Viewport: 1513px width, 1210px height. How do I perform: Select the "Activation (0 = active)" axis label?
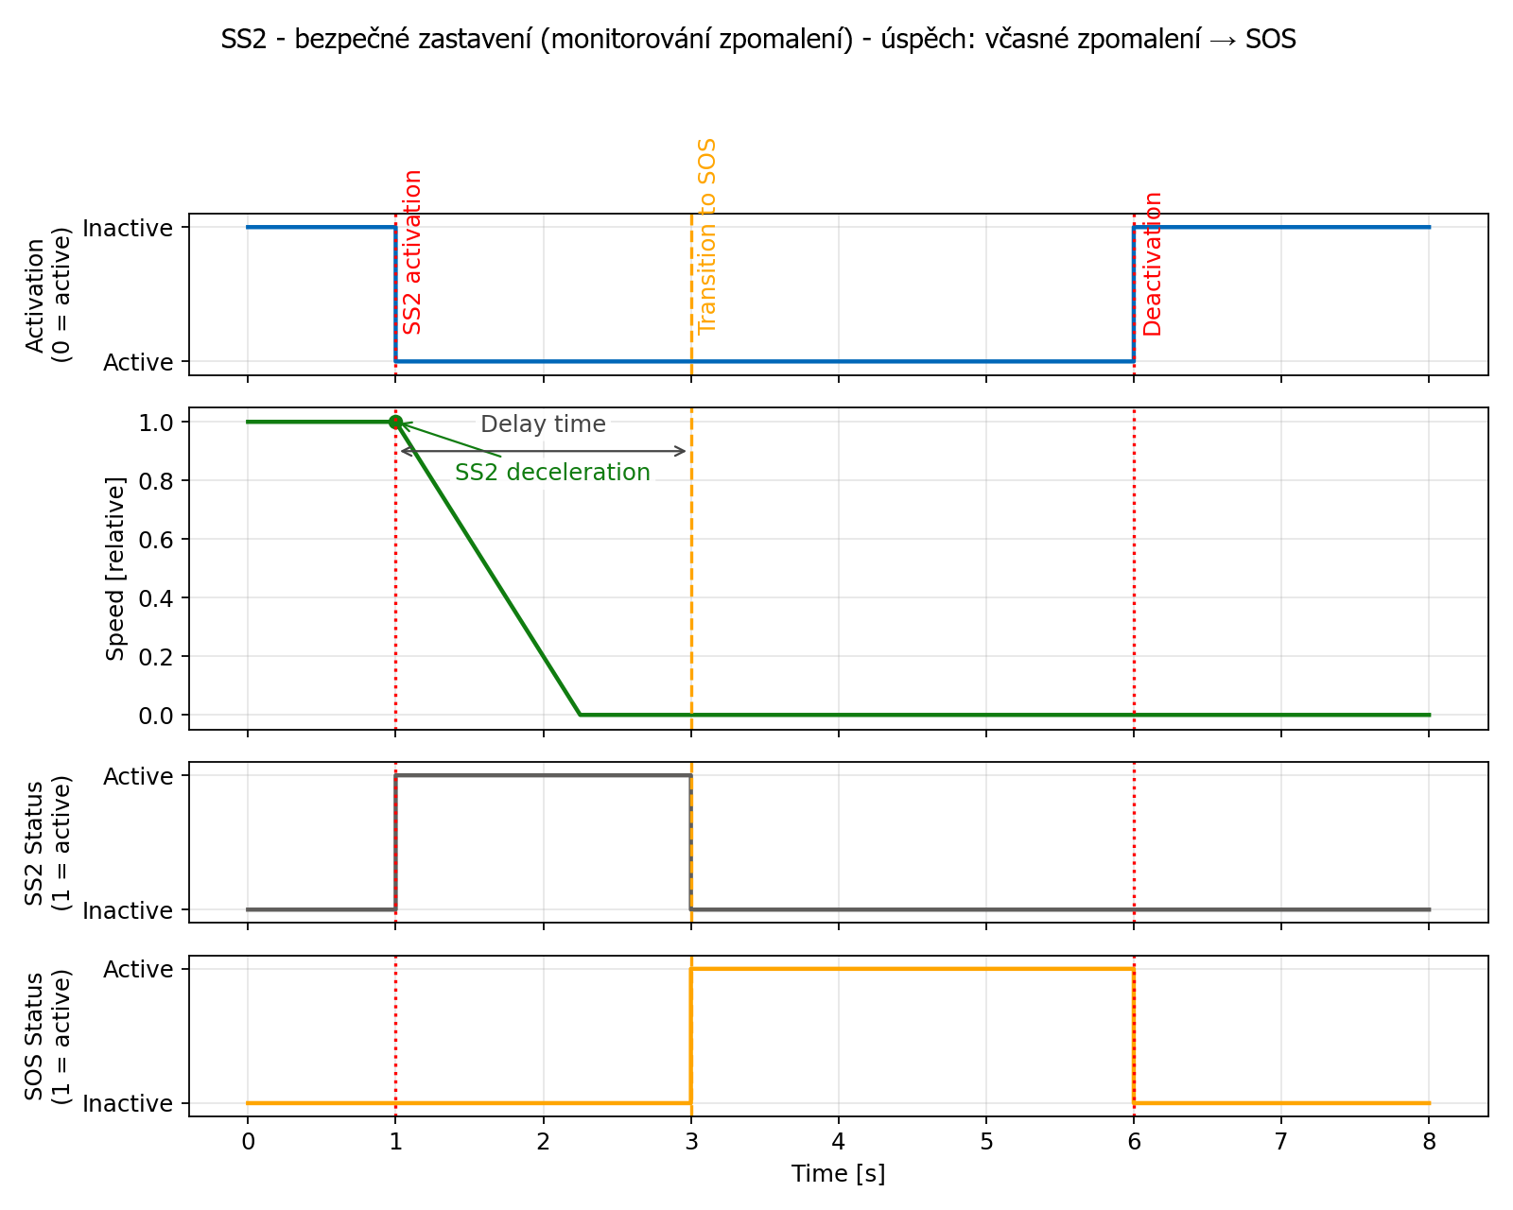[48, 295]
